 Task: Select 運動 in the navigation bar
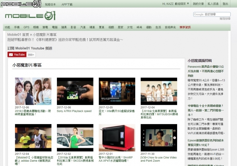click(149, 27)
